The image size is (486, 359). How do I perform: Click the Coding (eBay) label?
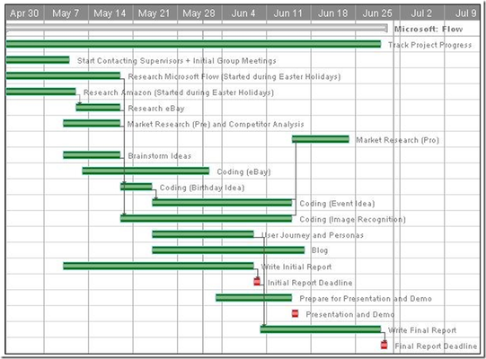pos(244,172)
